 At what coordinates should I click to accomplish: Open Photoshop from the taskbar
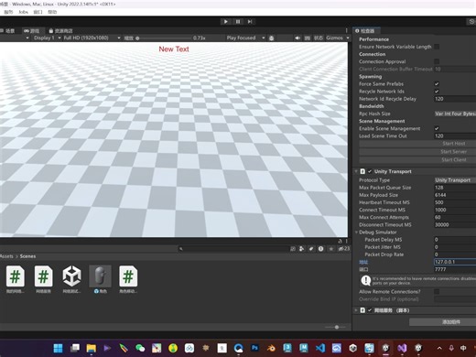(254, 348)
